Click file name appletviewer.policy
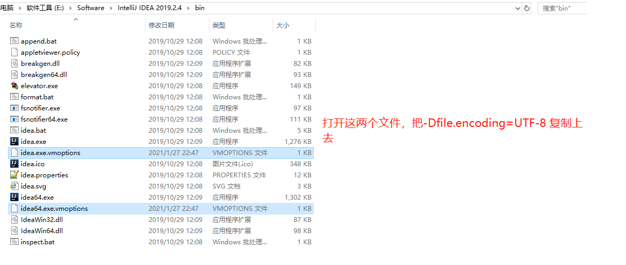The height and width of the screenshot is (265, 626). (x=50, y=52)
